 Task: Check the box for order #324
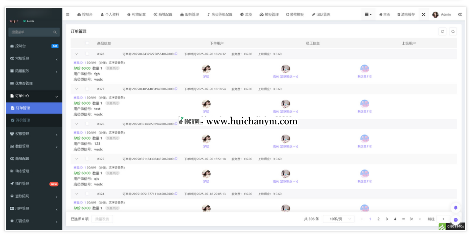tap(87, 194)
